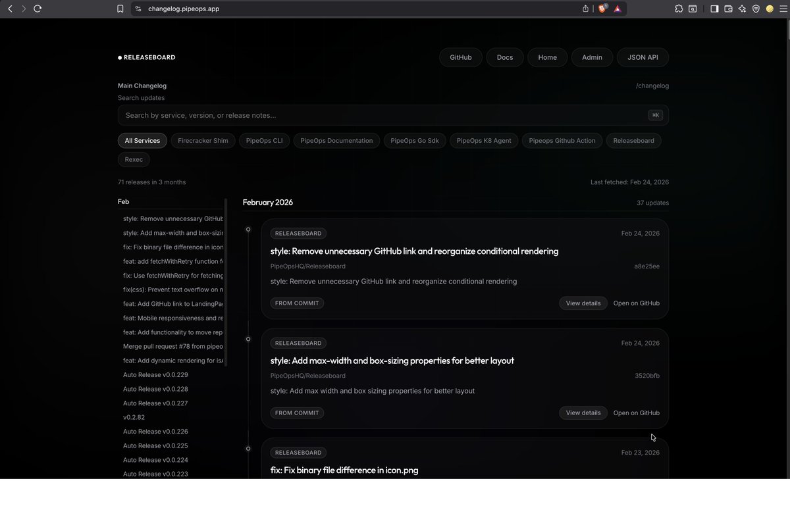This screenshot has width=790, height=506.
Task: Filter by PipeOps Go Sdk
Action: (415, 140)
